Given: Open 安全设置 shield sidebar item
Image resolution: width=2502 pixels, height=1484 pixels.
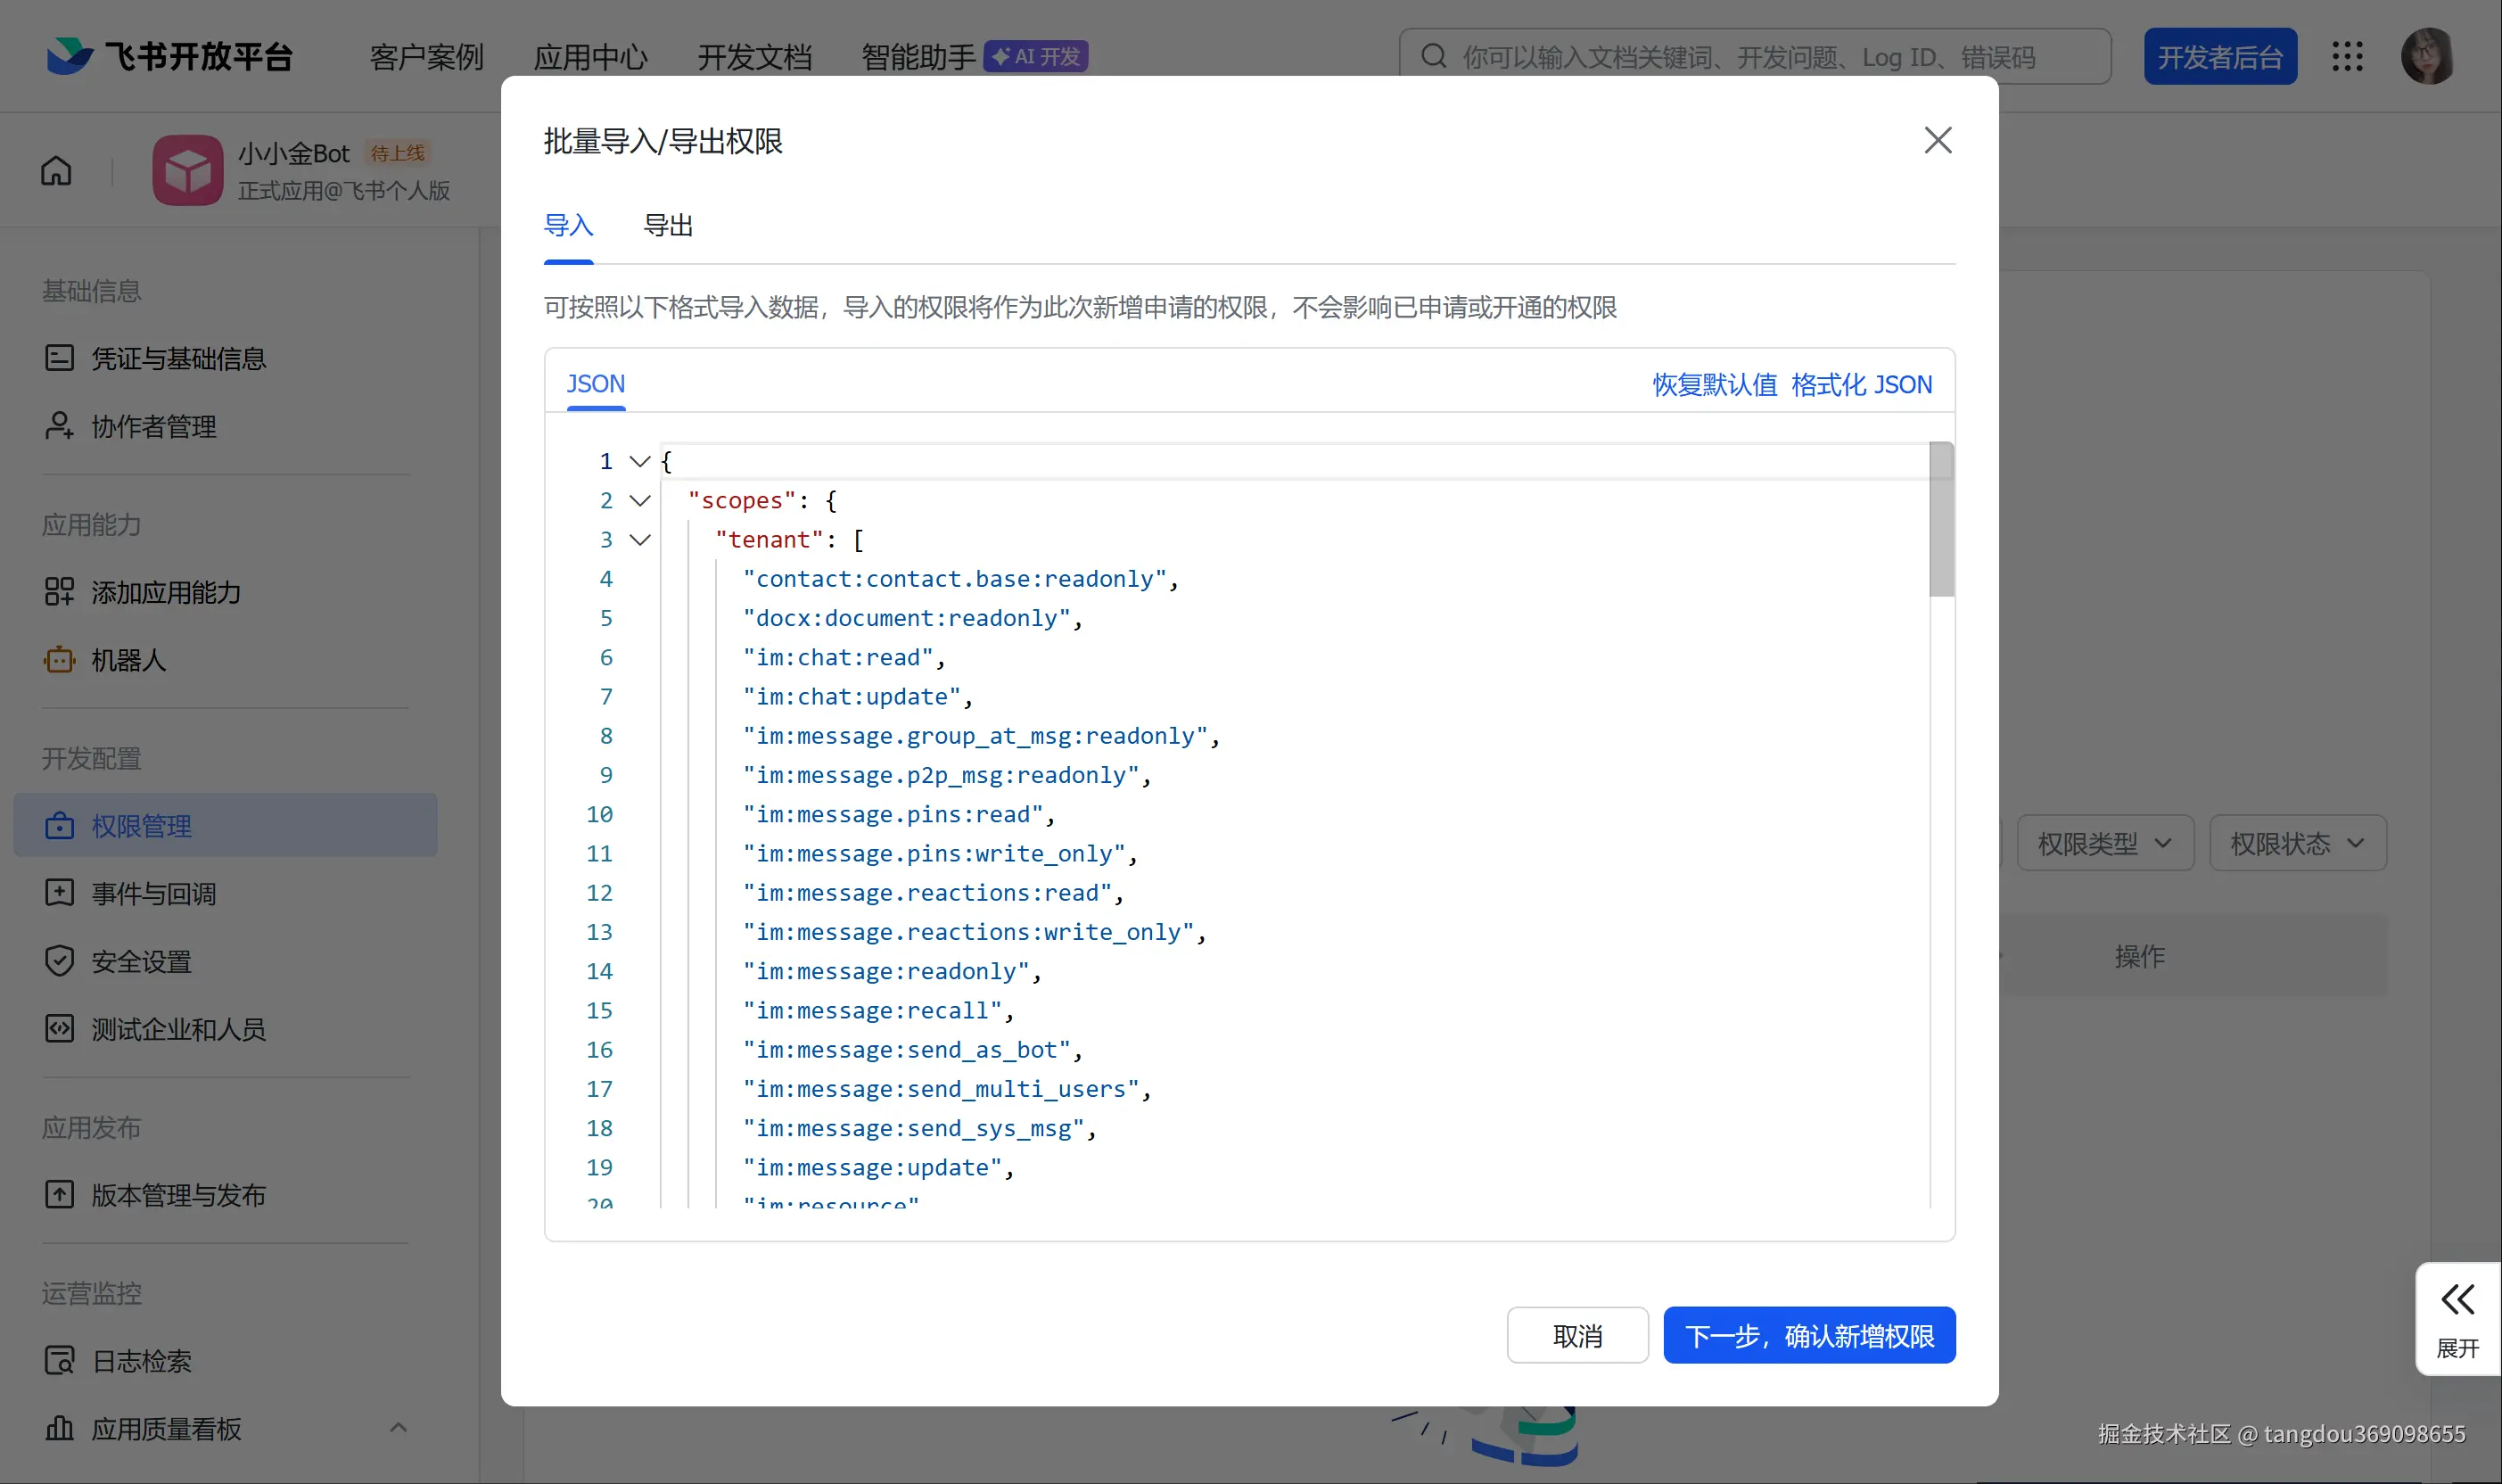Looking at the screenshot, I should (141, 961).
